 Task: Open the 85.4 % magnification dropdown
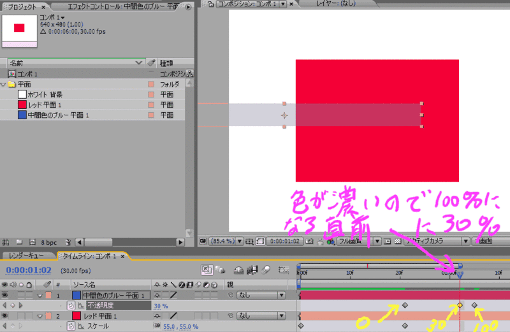pos(226,242)
